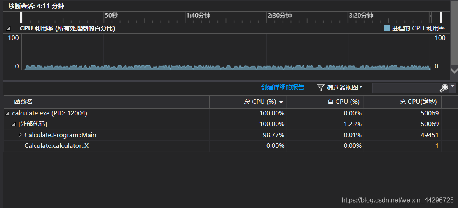This screenshot has width=458, height=208.
Task: Click the 50069 value in calculate.exe row
Action: [429, 113]
